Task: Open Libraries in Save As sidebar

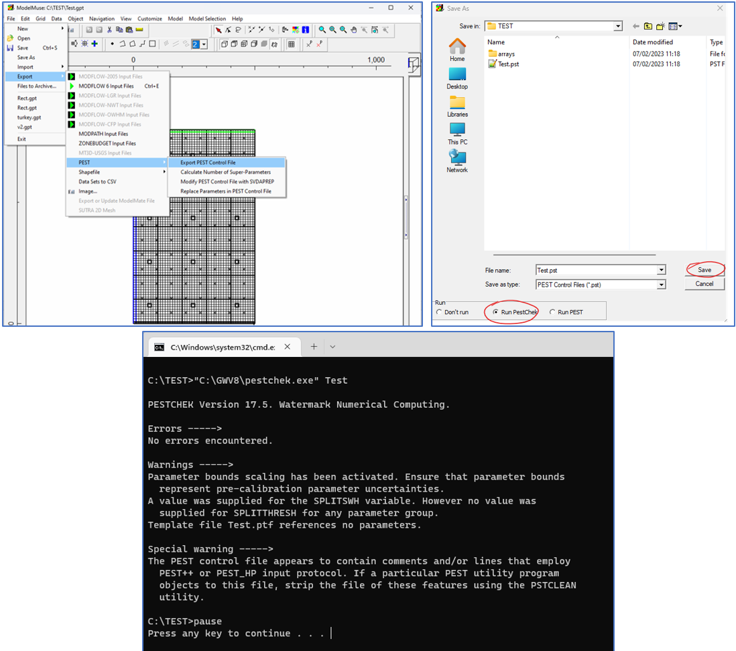Action: click(457, 106)
